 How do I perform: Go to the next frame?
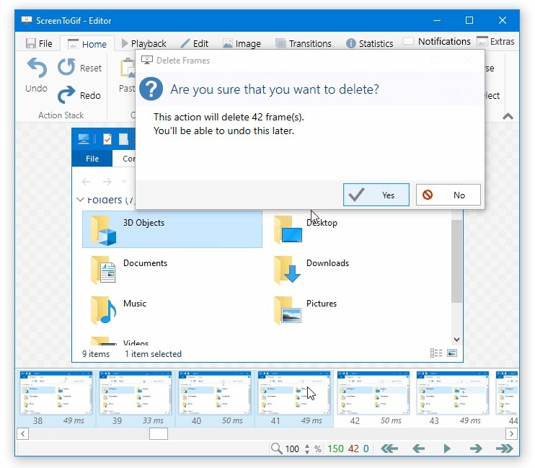coord(476,449)
